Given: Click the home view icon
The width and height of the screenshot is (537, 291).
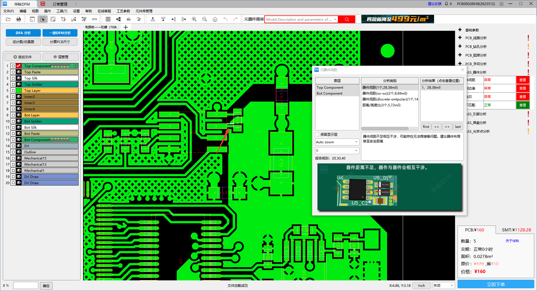Looking at the screenshot, I should 215,19.
